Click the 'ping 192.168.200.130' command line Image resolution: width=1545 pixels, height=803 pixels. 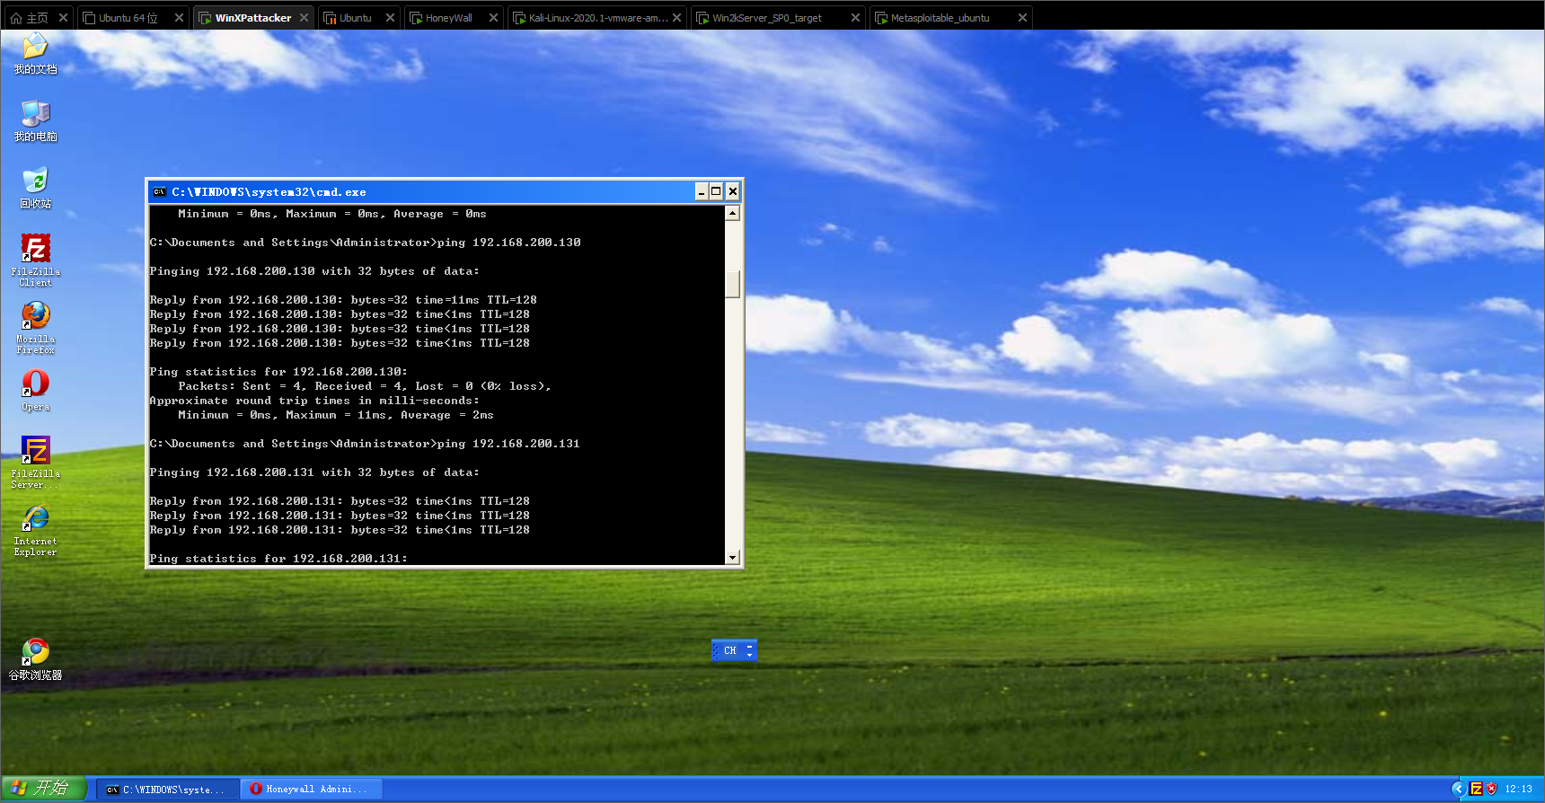pyautogui.click(x=365, y=243)
